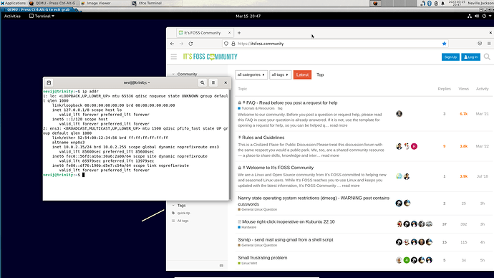Open the Rules and Guidelines topic

[263, 138]
